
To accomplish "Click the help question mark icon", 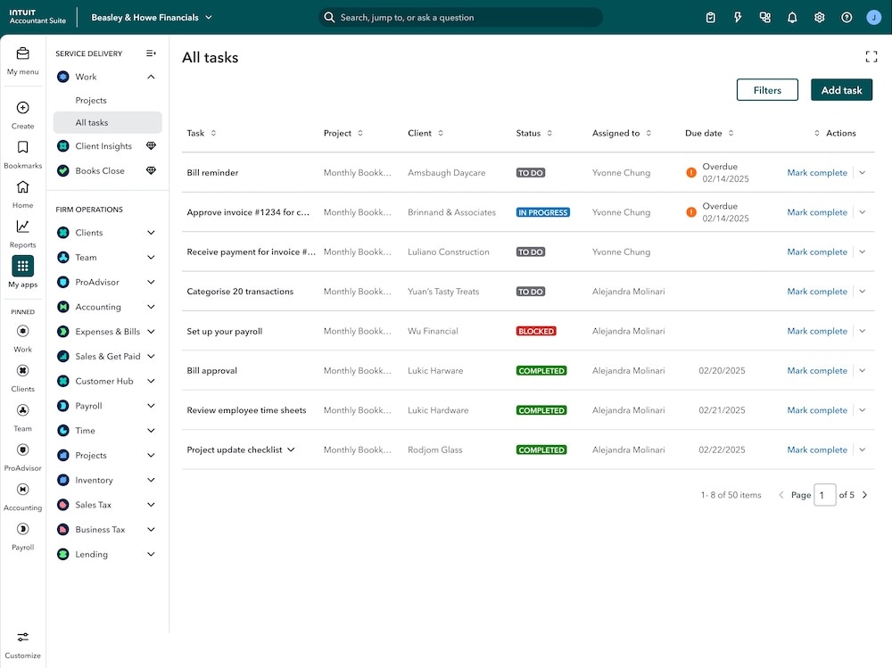I will tap(846, 17).
